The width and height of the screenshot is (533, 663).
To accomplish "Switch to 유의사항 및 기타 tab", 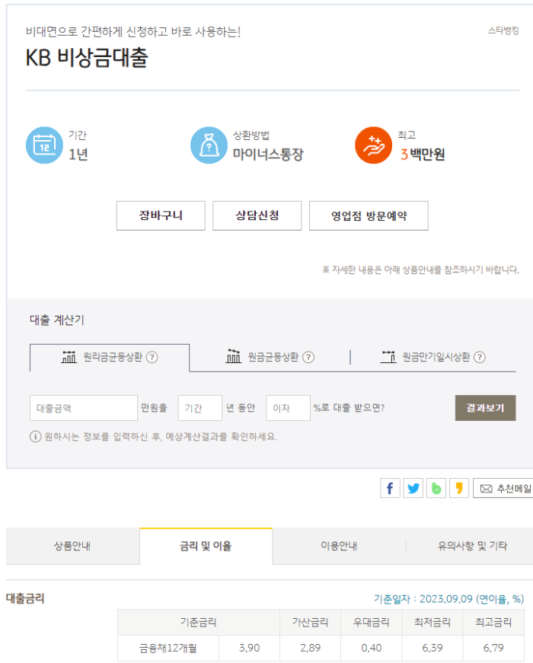I will (472, 546).
